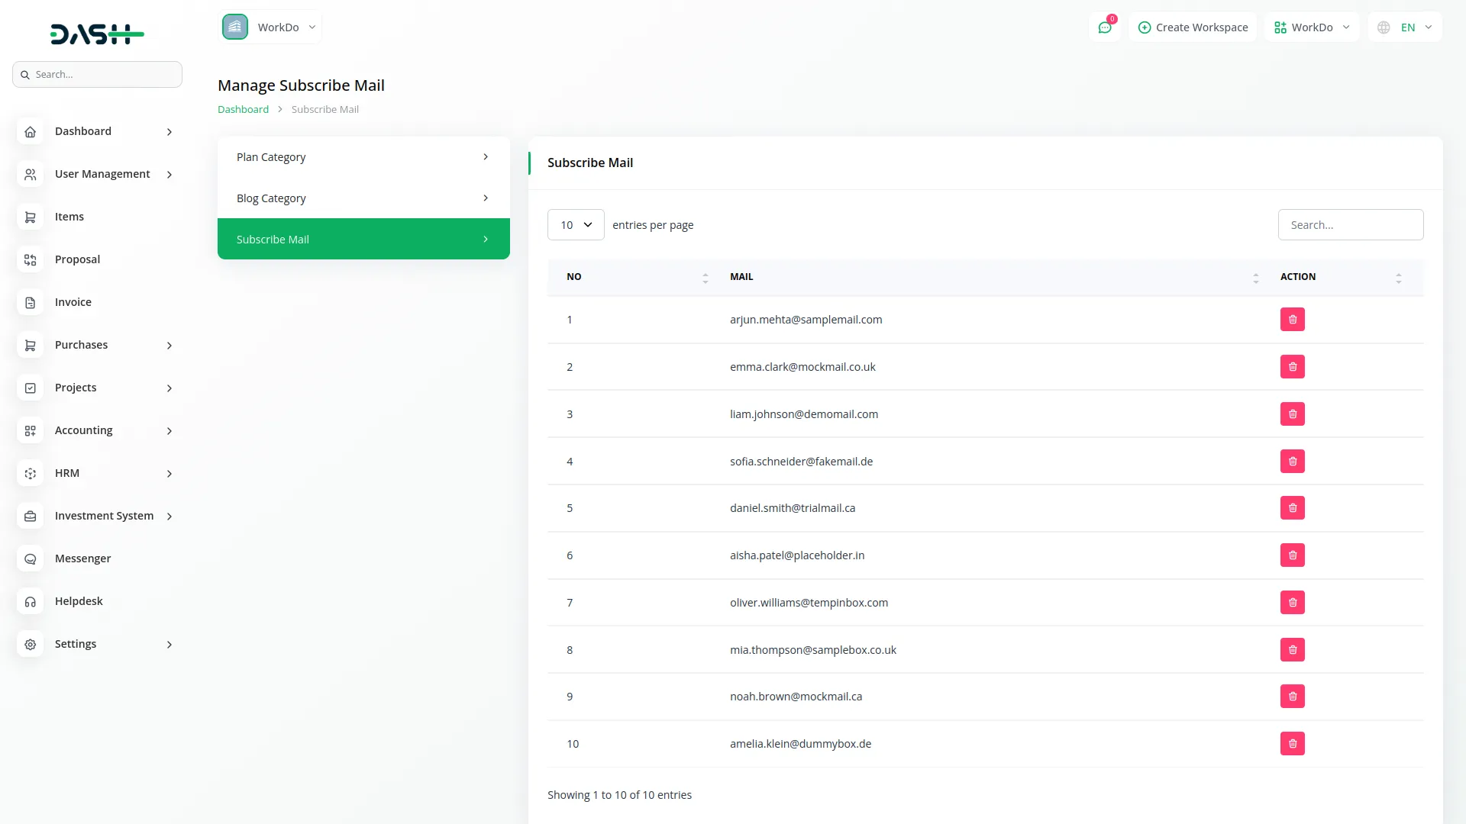
Task: Click the Helpdesk headset icon in sidebar
Action: coord(30,602)
